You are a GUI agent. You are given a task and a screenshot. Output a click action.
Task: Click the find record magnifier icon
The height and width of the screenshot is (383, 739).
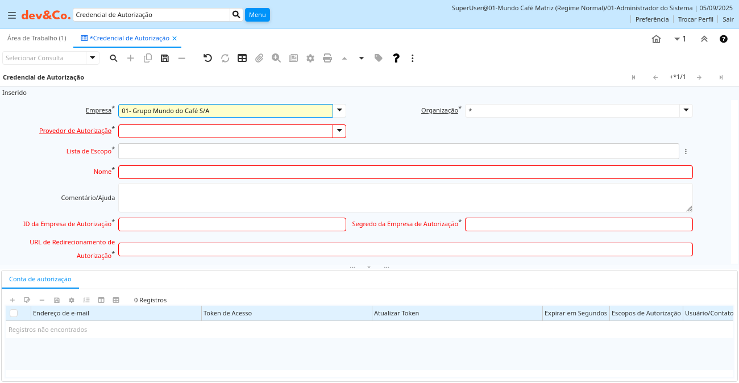tap(114, 58)
